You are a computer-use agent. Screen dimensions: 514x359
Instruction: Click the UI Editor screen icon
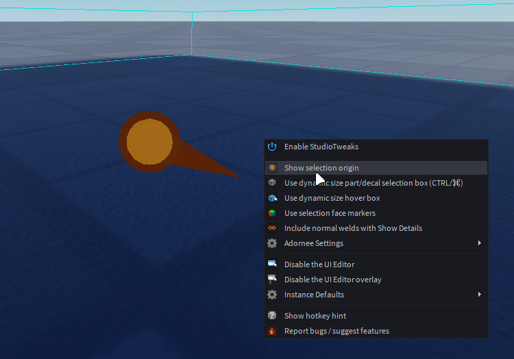pos(272,264)
